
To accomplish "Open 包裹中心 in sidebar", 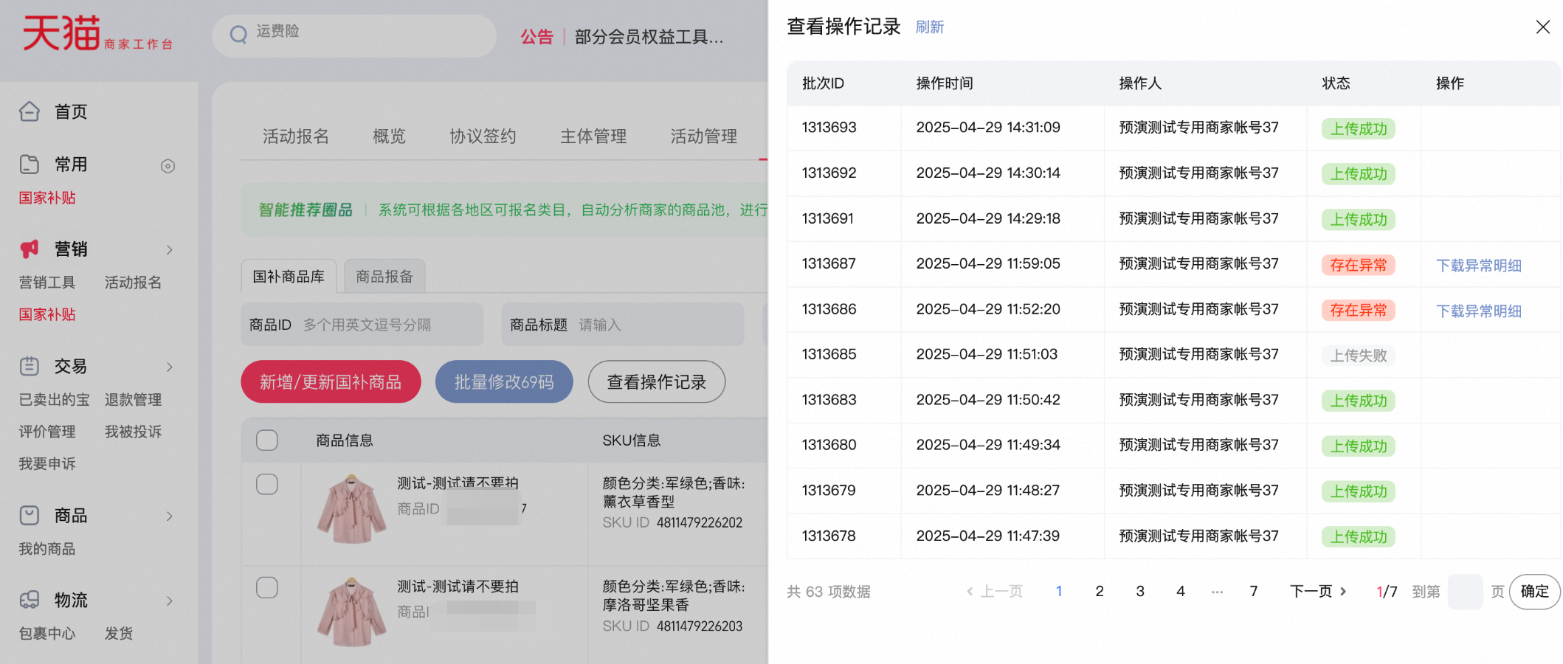I will click(47, 634).
